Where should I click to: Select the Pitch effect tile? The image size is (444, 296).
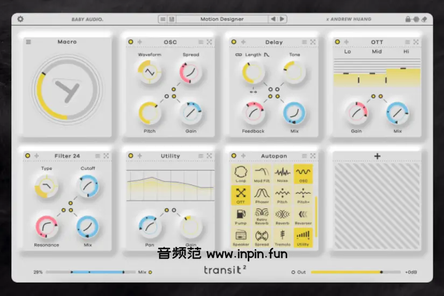(283, 195)
